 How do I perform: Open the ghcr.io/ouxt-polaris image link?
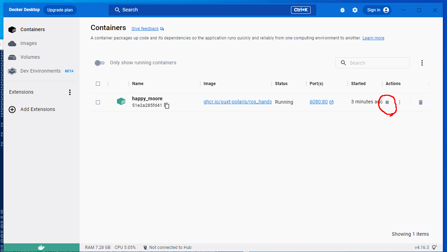tap(237, 102)
